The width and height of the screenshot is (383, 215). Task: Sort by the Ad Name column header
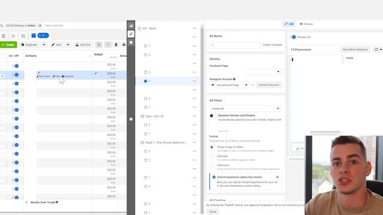click(31, 56)
